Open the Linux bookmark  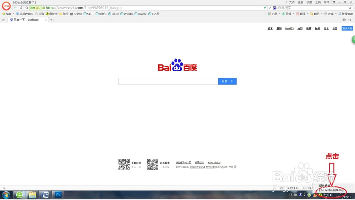[114, 14]
